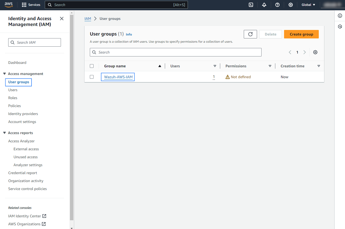Open the notifications bell icon
This screenshot has width=345, height=229.
tap(264, 5)
